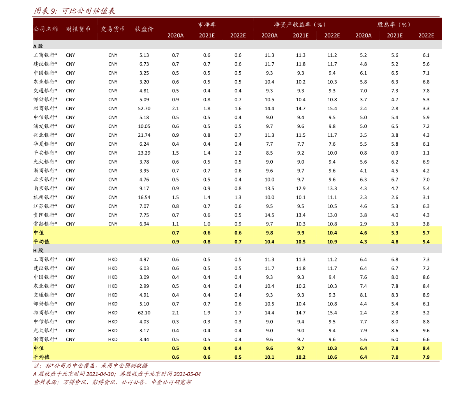
Task: Select the '公司名称' column header
Action: pos(46,29)
